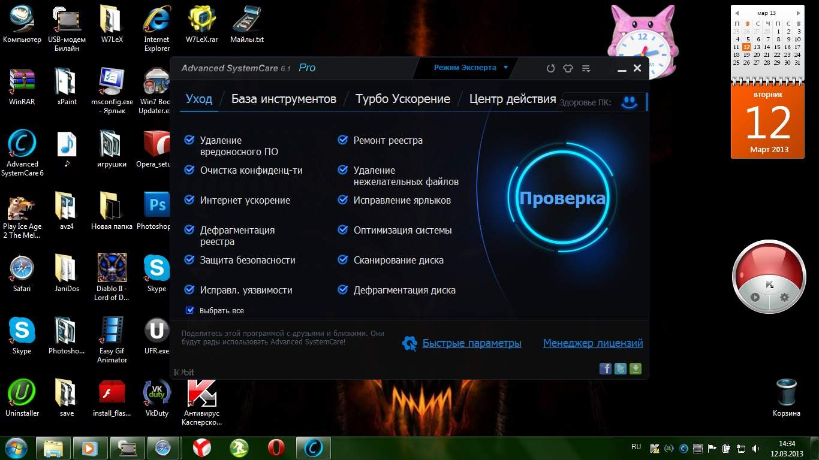Switch to the Турбо Ускорение tab
The width and height of the screenshot is (819, 460).
403,99
